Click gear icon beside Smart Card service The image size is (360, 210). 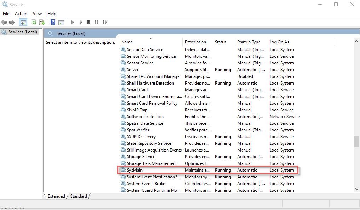coord(123,90)
